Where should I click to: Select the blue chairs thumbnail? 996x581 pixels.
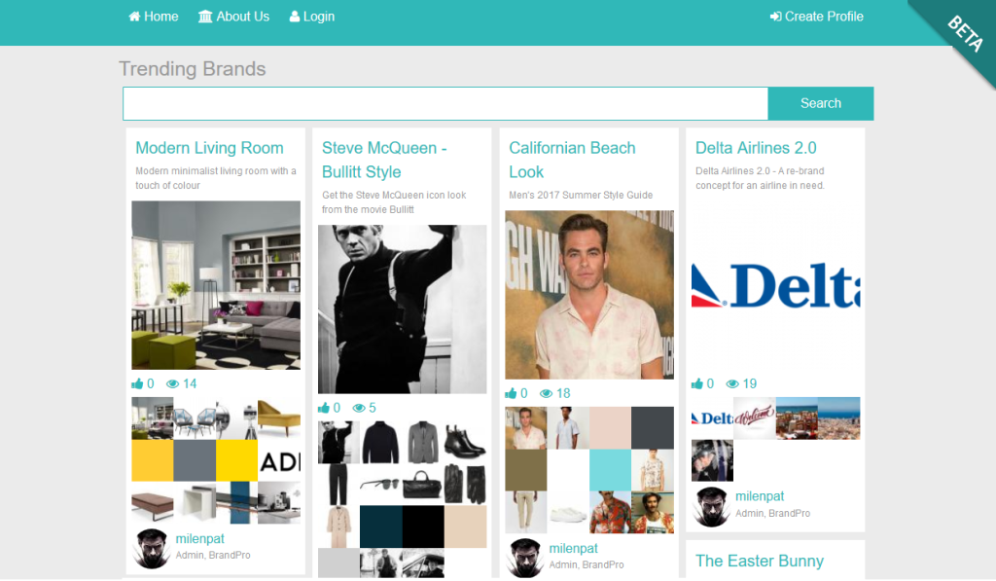(x=195, y=418)
